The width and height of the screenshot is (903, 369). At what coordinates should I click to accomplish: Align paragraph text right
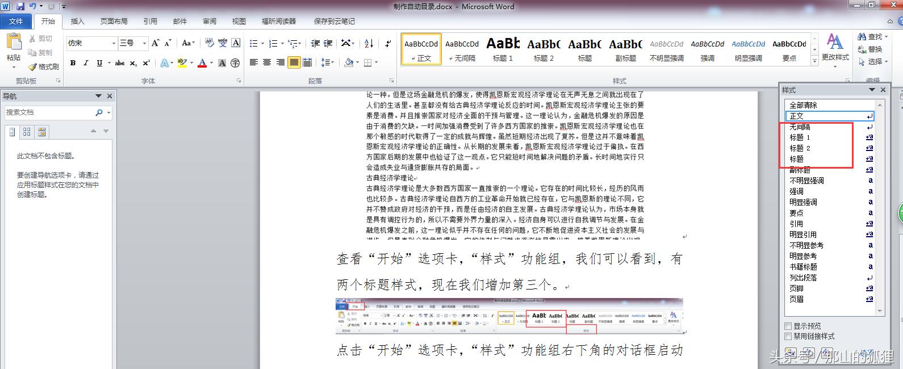point(280,62)
